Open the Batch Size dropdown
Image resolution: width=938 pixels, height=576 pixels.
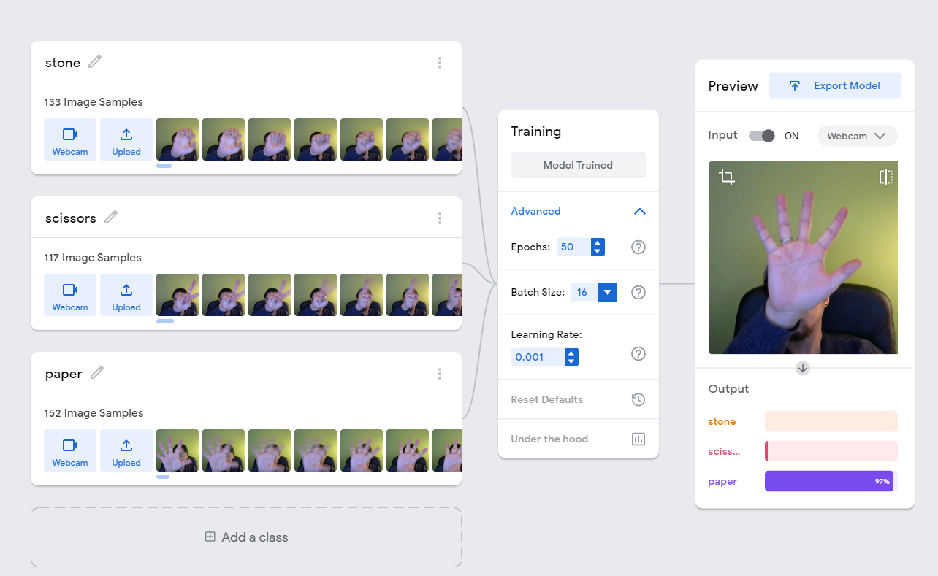click(607, 292)
